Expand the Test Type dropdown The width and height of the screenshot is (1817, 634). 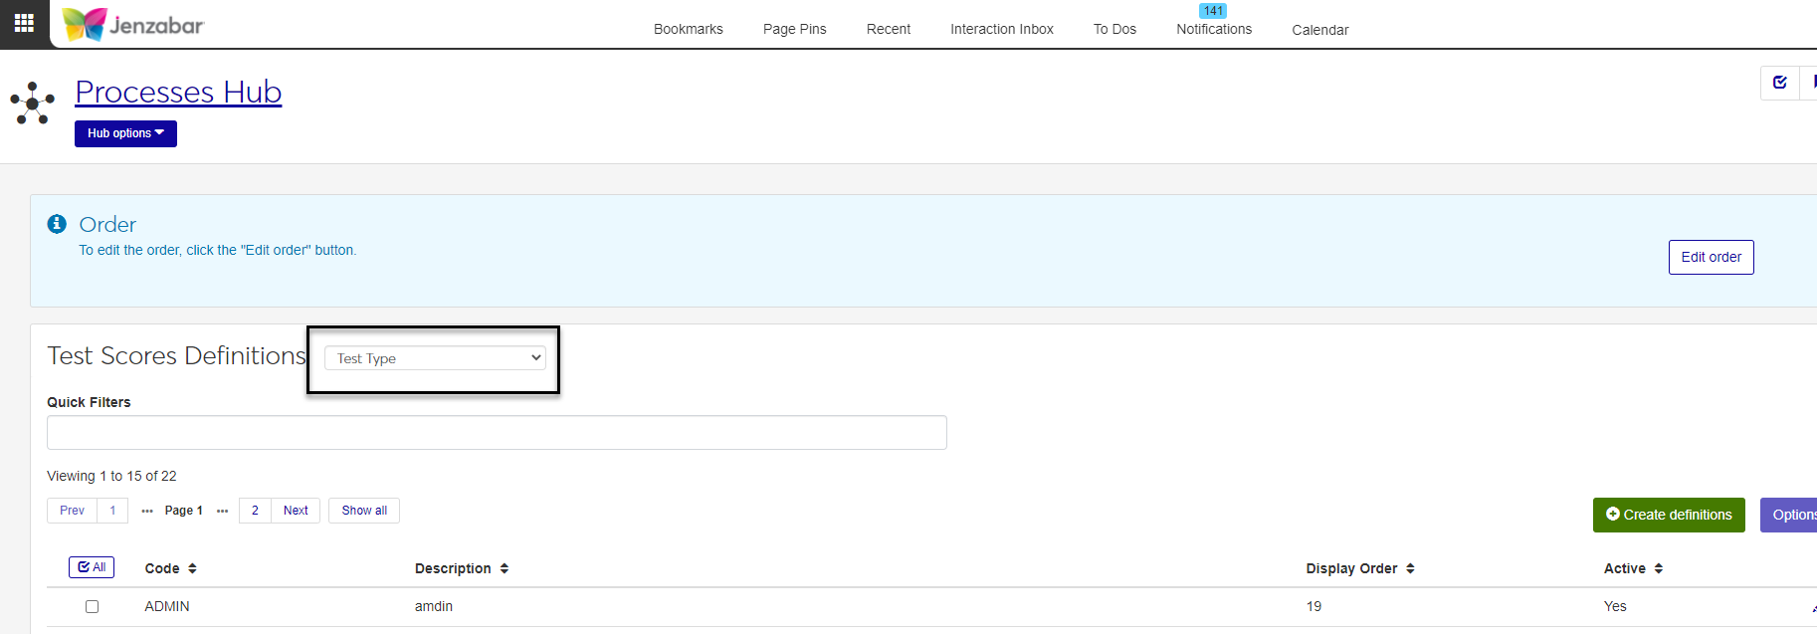(x=435, y=358)
